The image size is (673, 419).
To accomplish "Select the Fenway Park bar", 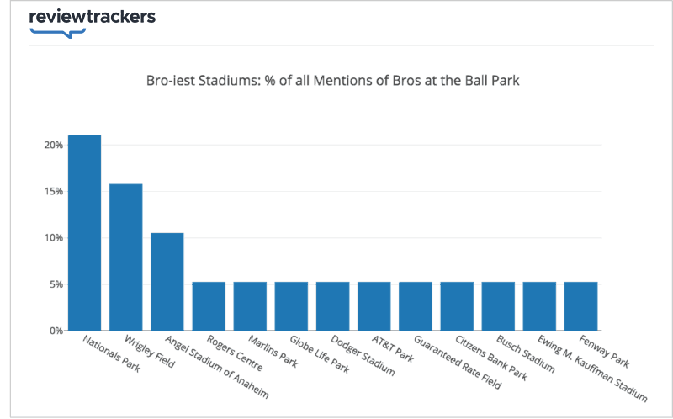I will pos(580,306).
